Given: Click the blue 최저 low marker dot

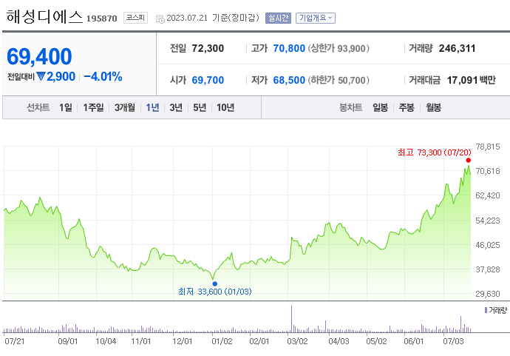Looking at the screenshot, I should point(214,283).
